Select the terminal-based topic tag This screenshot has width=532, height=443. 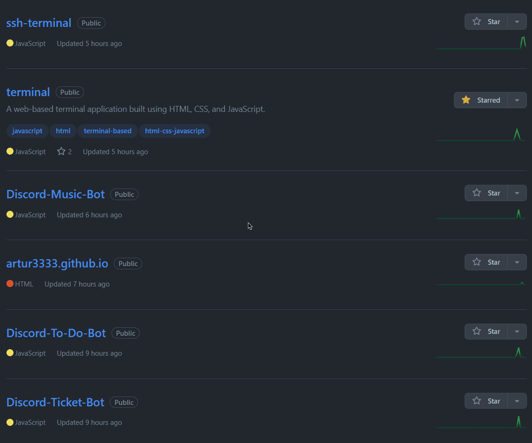point(107,131)
